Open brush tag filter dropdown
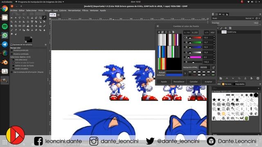Viewport: 262px width, 147px height. click(x=258, y=88)
